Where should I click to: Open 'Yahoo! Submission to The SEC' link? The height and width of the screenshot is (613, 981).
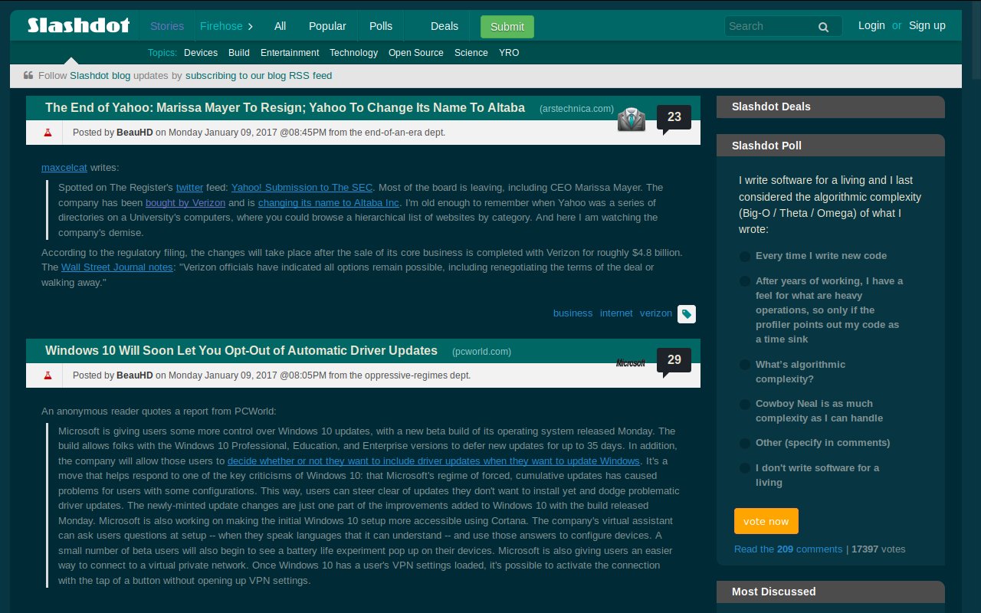pos(302,187)
